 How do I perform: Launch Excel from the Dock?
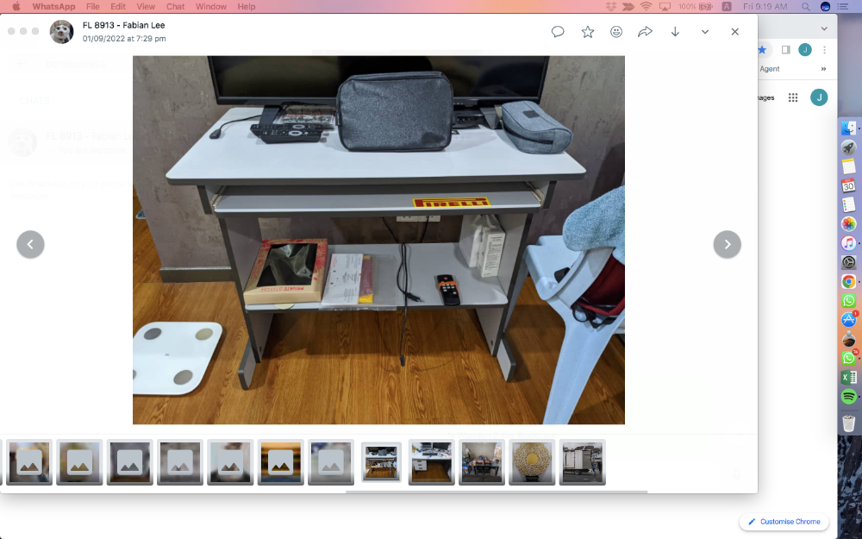849,378
